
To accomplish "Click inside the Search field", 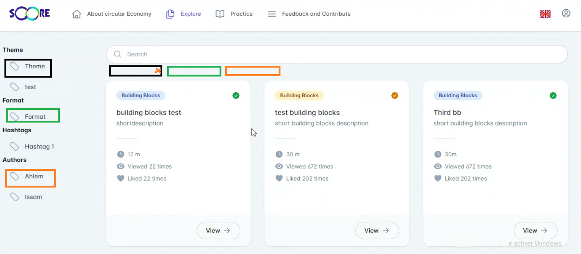I will 334,54.
